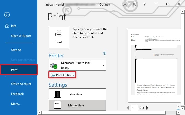Click the actual size 100 icon
Image resolution: width=185 pixels, height=115 pixels.
click(178, 108)
